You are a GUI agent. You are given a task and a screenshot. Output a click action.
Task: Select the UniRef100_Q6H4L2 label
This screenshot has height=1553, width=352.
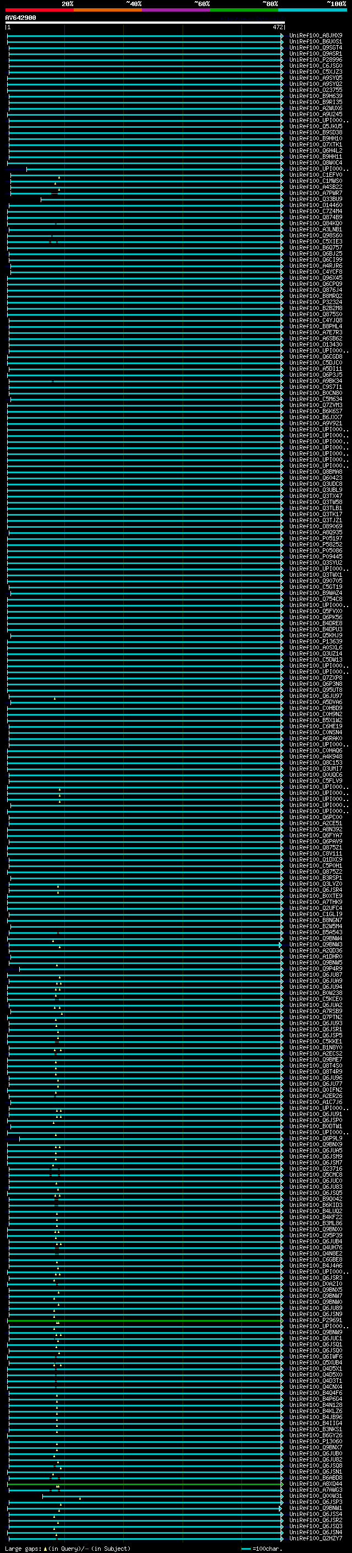pos(315,151)
